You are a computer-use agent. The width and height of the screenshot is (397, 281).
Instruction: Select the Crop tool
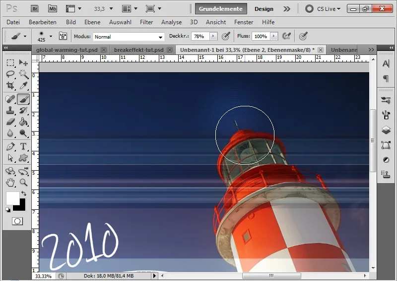pyautogui.click(x=10, y=86)
